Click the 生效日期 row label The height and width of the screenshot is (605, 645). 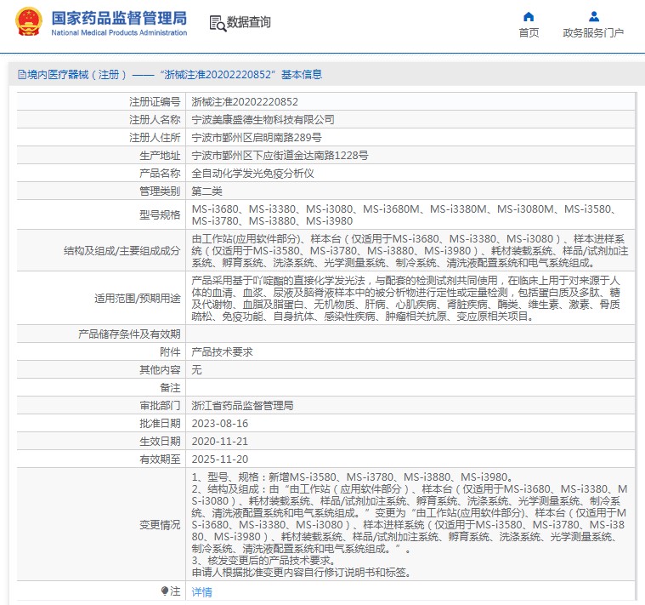click(x=160, y=441)
